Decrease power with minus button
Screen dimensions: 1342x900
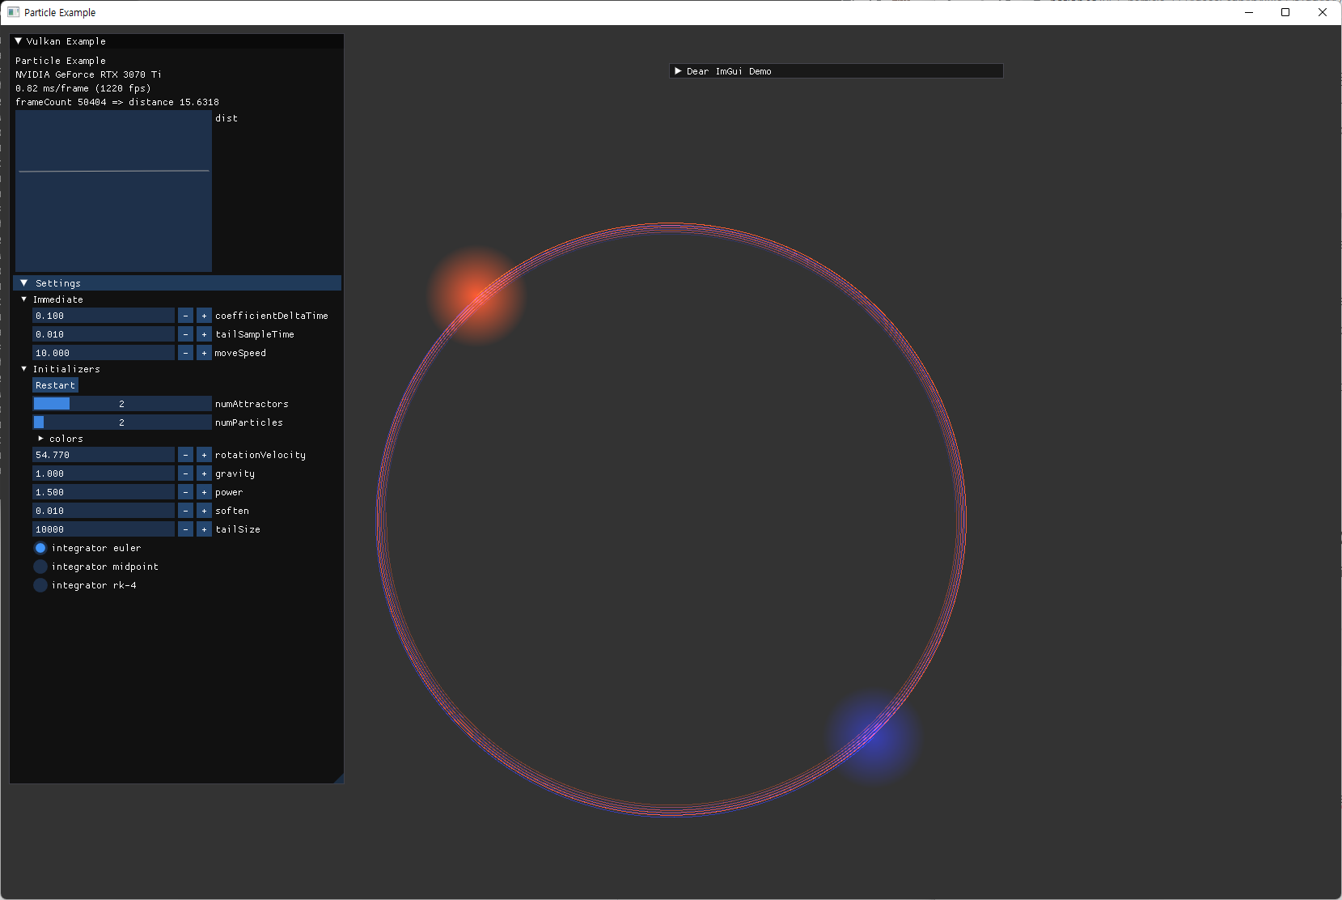point(185,492)
